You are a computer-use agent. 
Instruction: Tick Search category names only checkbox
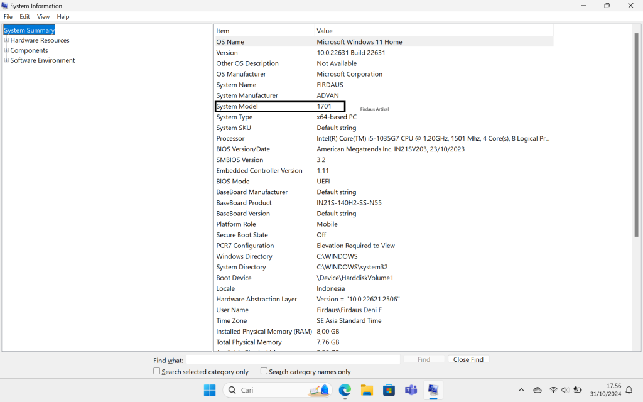(264, 371)
